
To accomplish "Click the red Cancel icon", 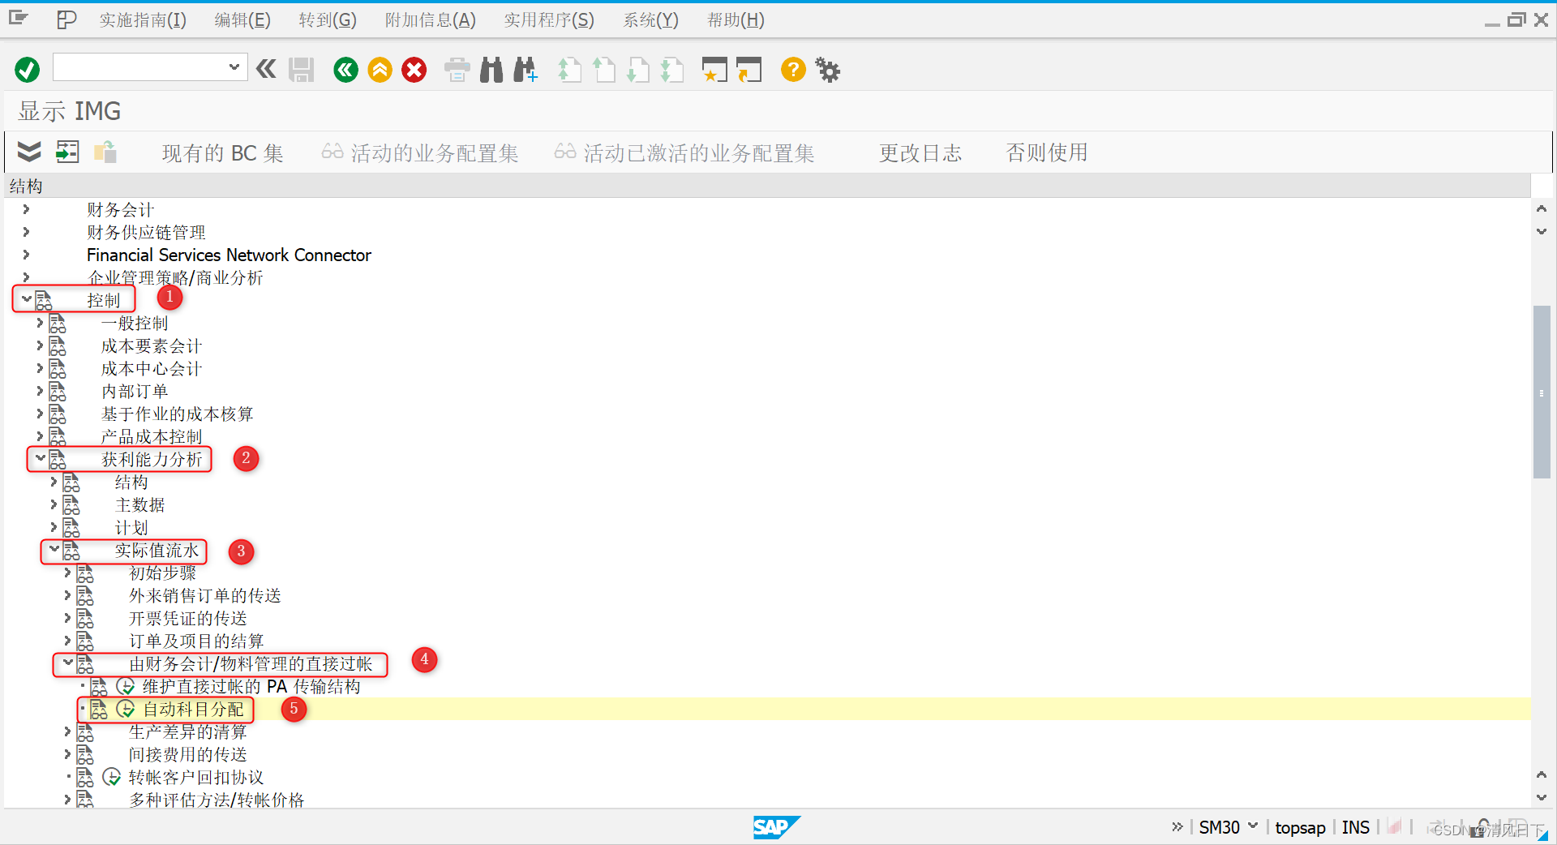I will (x=414, y=70).
